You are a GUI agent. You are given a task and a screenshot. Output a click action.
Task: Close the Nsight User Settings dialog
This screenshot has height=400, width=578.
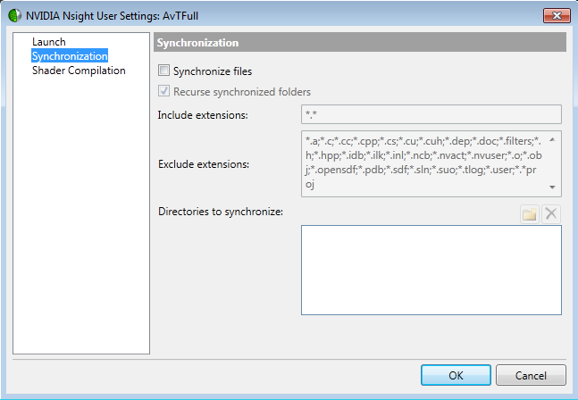pos(557,15)
